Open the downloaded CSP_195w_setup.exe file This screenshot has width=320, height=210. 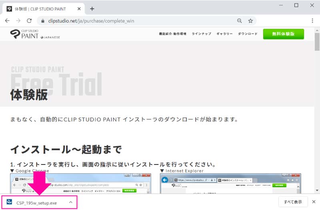(x=36, y=202)
